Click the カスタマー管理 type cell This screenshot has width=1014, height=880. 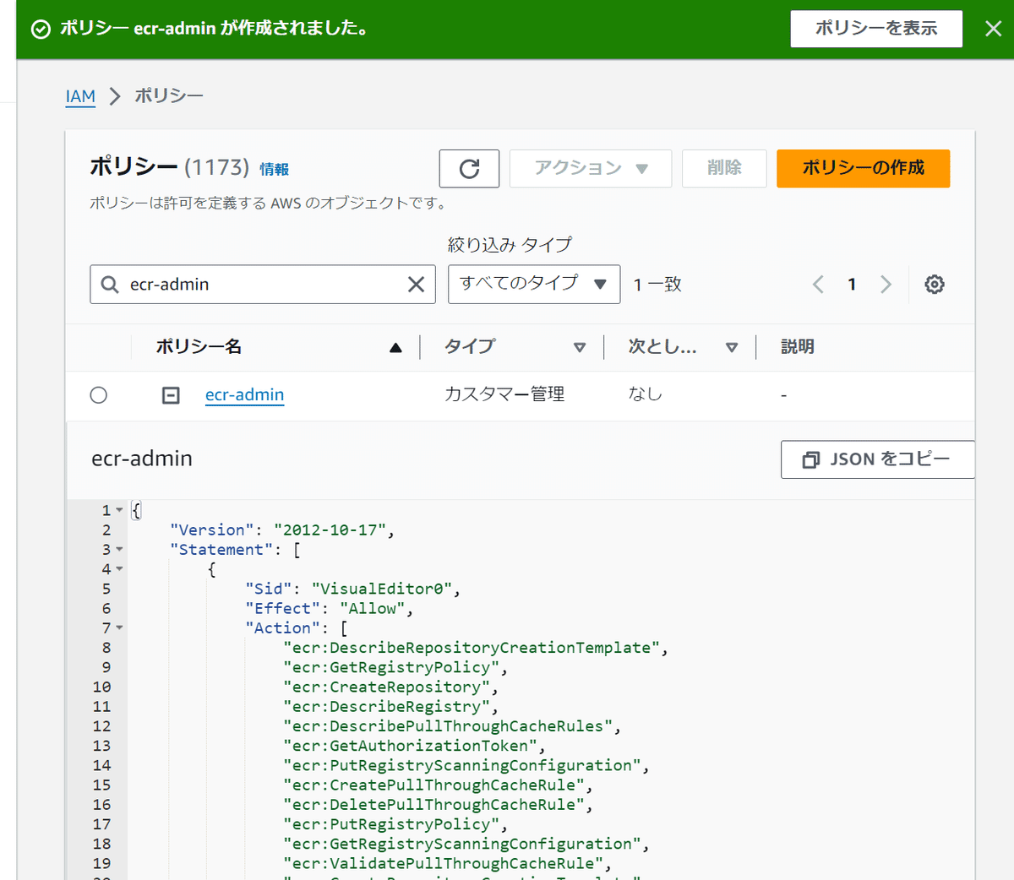[504, 394]
